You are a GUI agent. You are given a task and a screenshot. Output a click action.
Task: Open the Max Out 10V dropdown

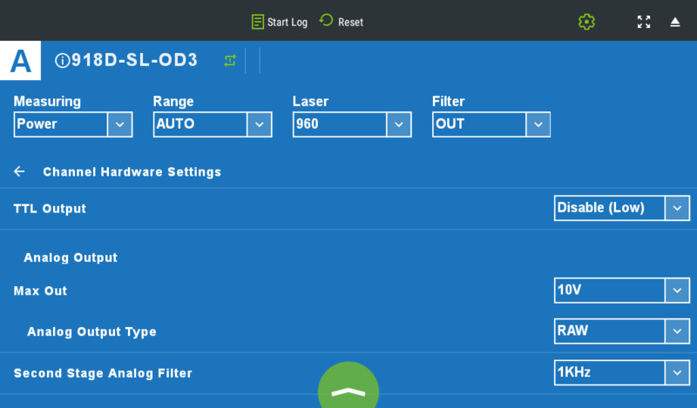621,291
